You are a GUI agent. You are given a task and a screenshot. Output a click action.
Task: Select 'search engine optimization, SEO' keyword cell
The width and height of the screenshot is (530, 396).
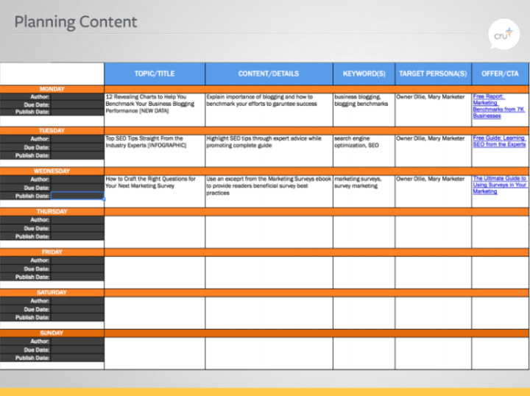click(364, 151)
